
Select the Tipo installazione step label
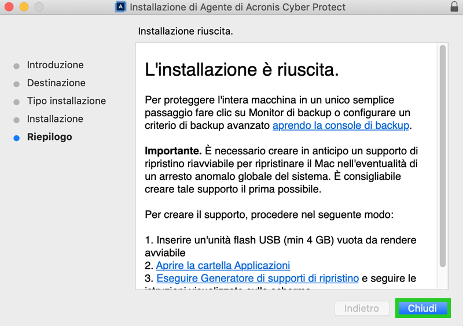point(67,101)
